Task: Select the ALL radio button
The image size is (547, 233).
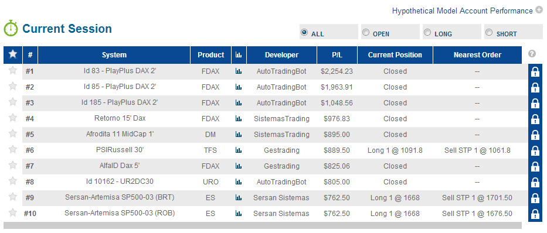Action: [304, 32]
